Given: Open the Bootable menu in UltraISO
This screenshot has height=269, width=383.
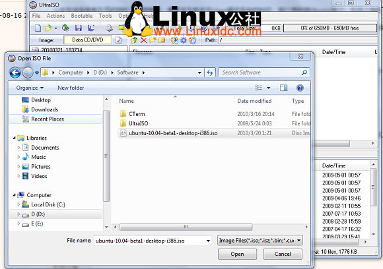Looking at the screenshot, I should tap(82, 16).
